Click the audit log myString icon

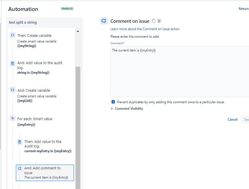[13, 63]
